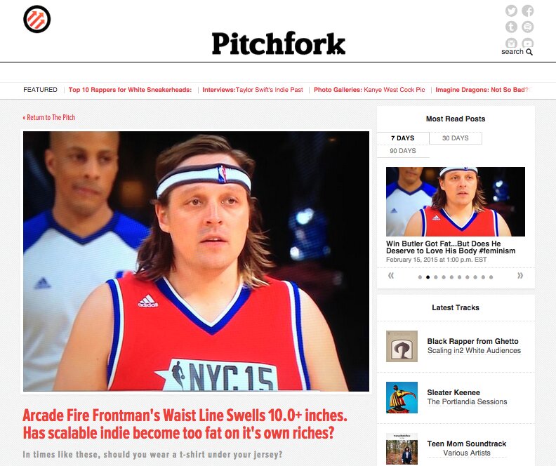Image resolution: width=556 pixels, height=466 pixels.
Task: Select the 7 DAYS tab
Action: (403, 138)
